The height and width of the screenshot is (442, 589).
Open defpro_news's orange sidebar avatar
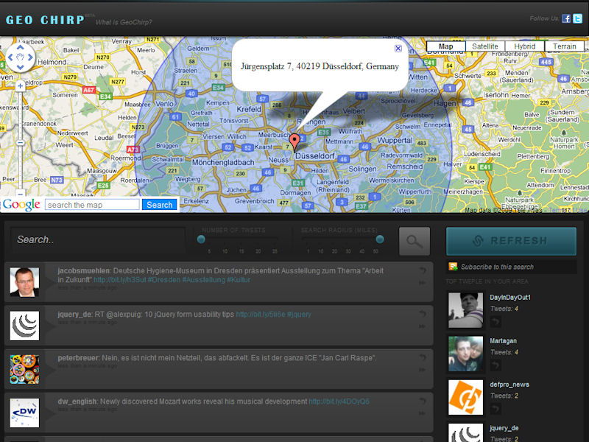click(x=466, y=397)
